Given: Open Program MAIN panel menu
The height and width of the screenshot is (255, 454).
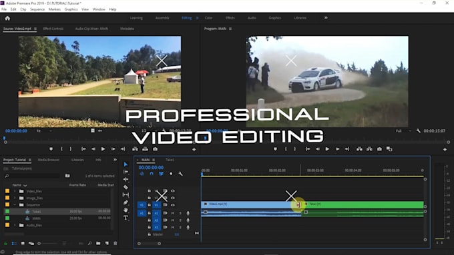Looking at the screenshot, I should tap(230, 29).
